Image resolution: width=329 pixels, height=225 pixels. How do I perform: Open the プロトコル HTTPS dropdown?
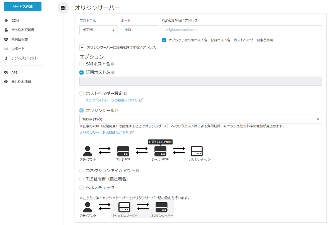point(98,29)
